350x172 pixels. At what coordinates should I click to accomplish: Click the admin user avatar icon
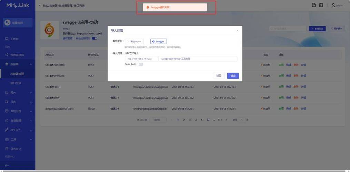[333, 6]
